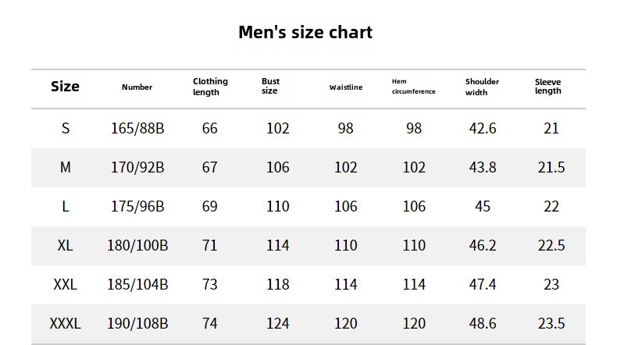617x345 pixels.
Task: Click the 175/96B number cell
Action: pyautogui.click(x=137, y=207)
